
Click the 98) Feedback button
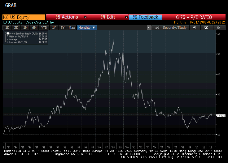coord(145,17)
